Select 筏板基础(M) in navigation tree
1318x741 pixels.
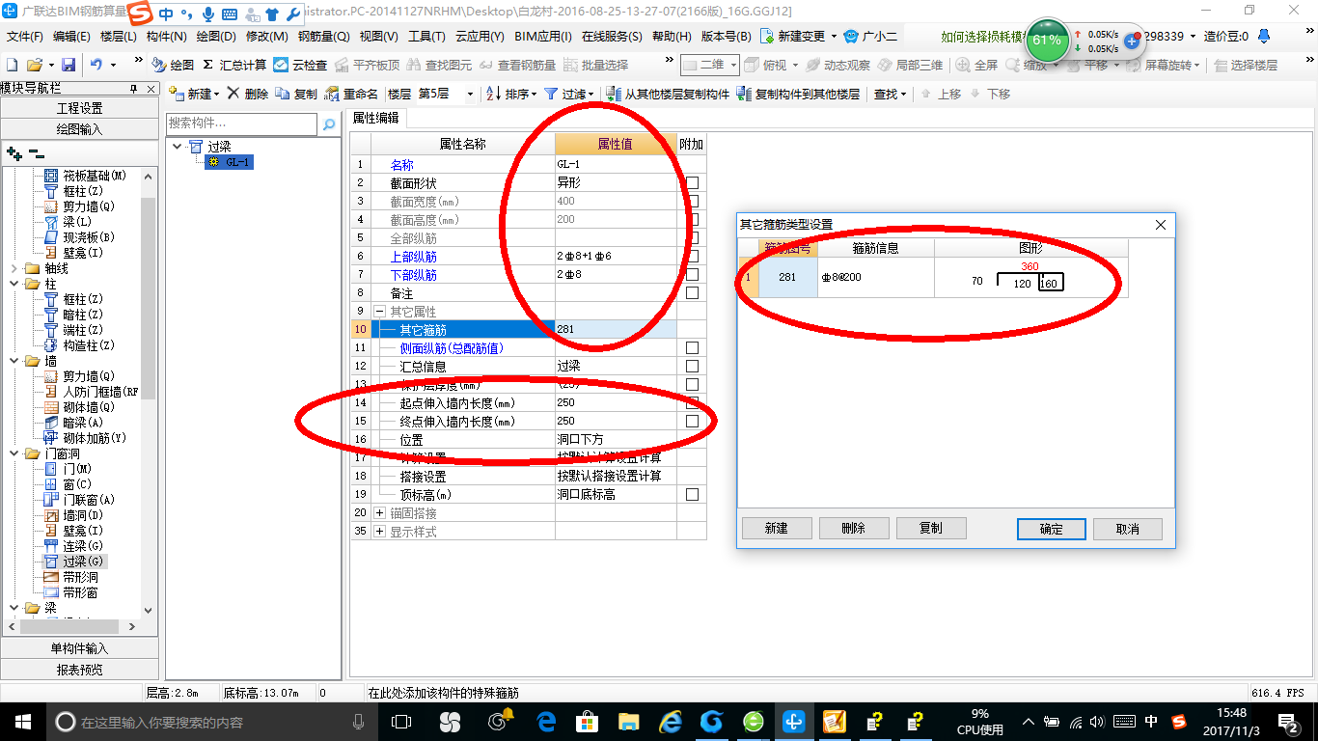coord(95,176)
